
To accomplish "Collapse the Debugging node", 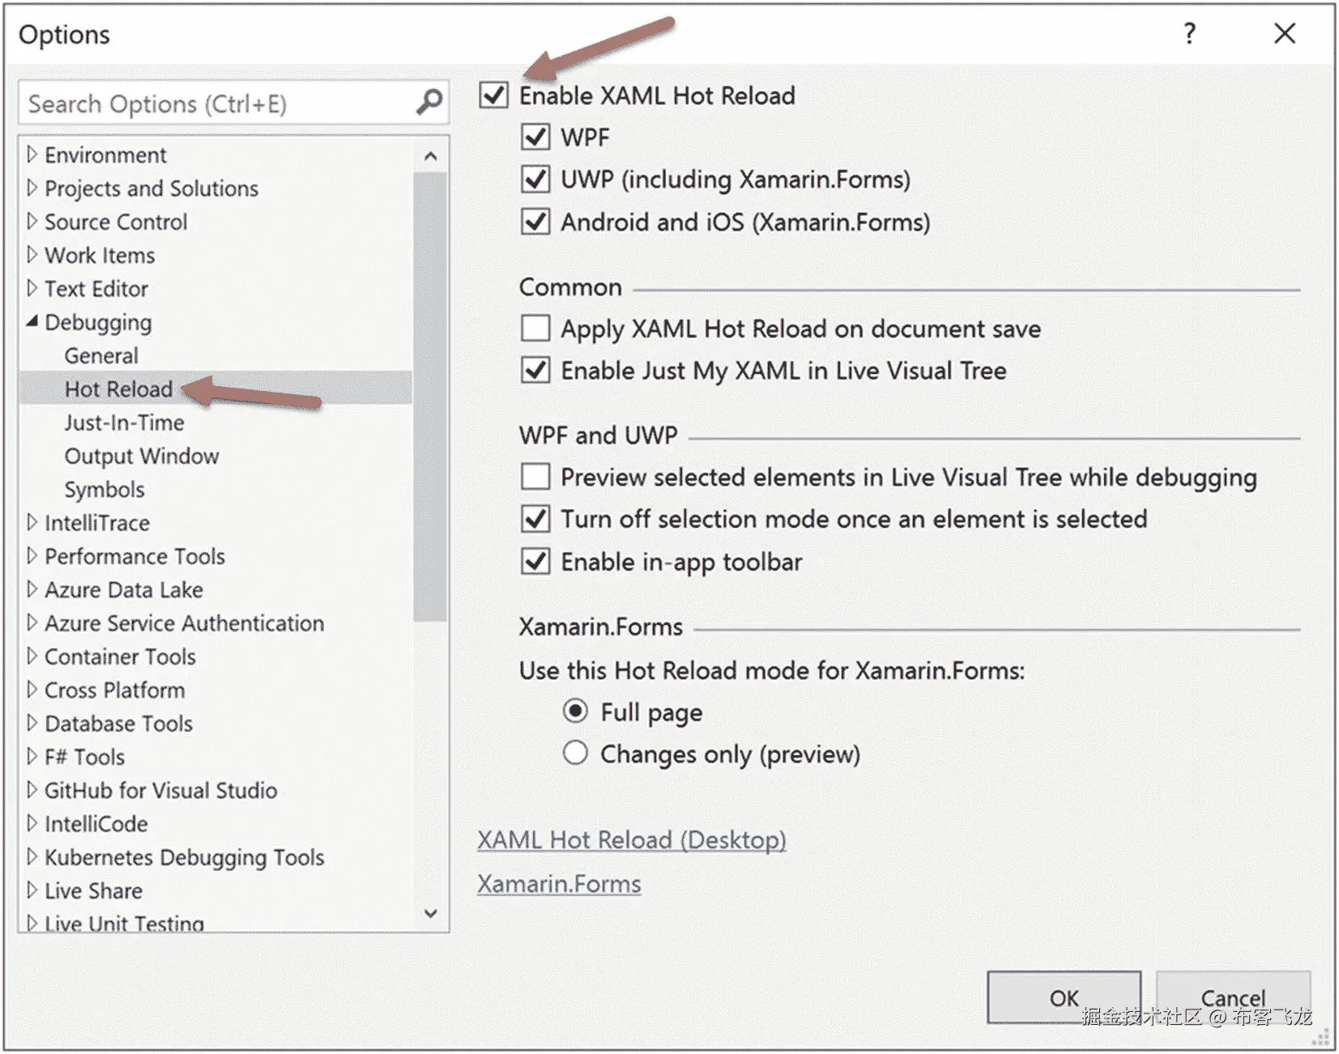I will coord(32,321).
